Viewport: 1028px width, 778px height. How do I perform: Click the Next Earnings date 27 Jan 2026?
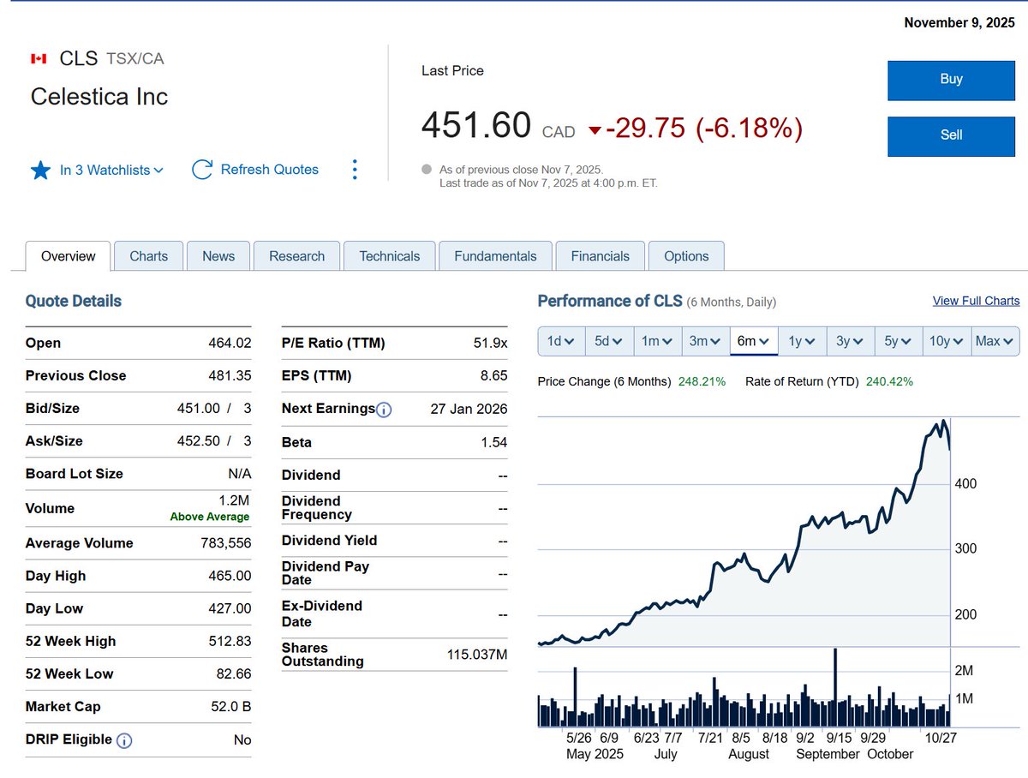tap(469, 410)
